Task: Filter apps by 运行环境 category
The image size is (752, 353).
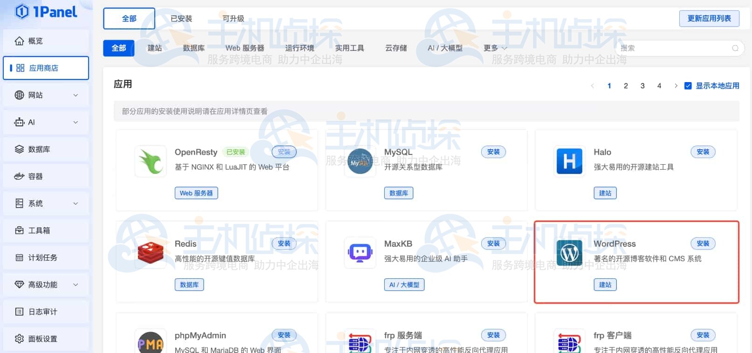Action: (300, 48)
